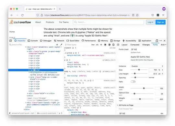The image size is (175, 126).
Task: Toggle the three-pane inspector sidebar icon
Action: tap(118, 45)
